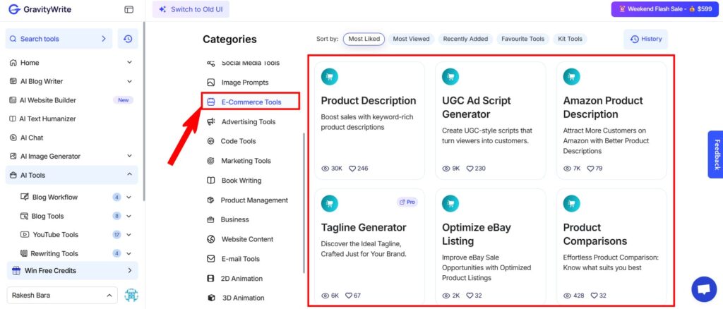Open the Weekend Flash Sale offer

click(664, 8)
